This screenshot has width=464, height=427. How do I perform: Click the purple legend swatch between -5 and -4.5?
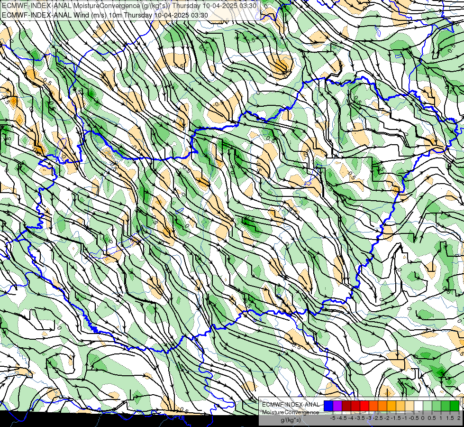337,406
